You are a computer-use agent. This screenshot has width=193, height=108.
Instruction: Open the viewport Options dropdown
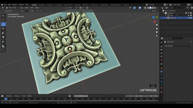point(155,11)
